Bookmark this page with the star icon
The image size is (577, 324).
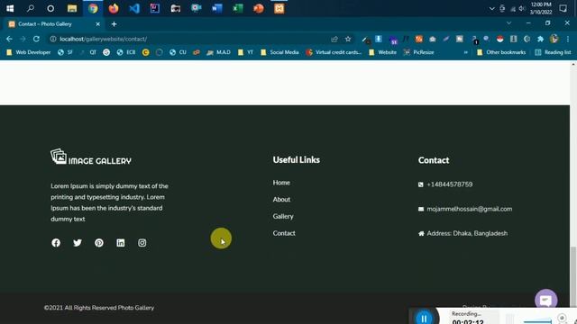tap(348, 39)
